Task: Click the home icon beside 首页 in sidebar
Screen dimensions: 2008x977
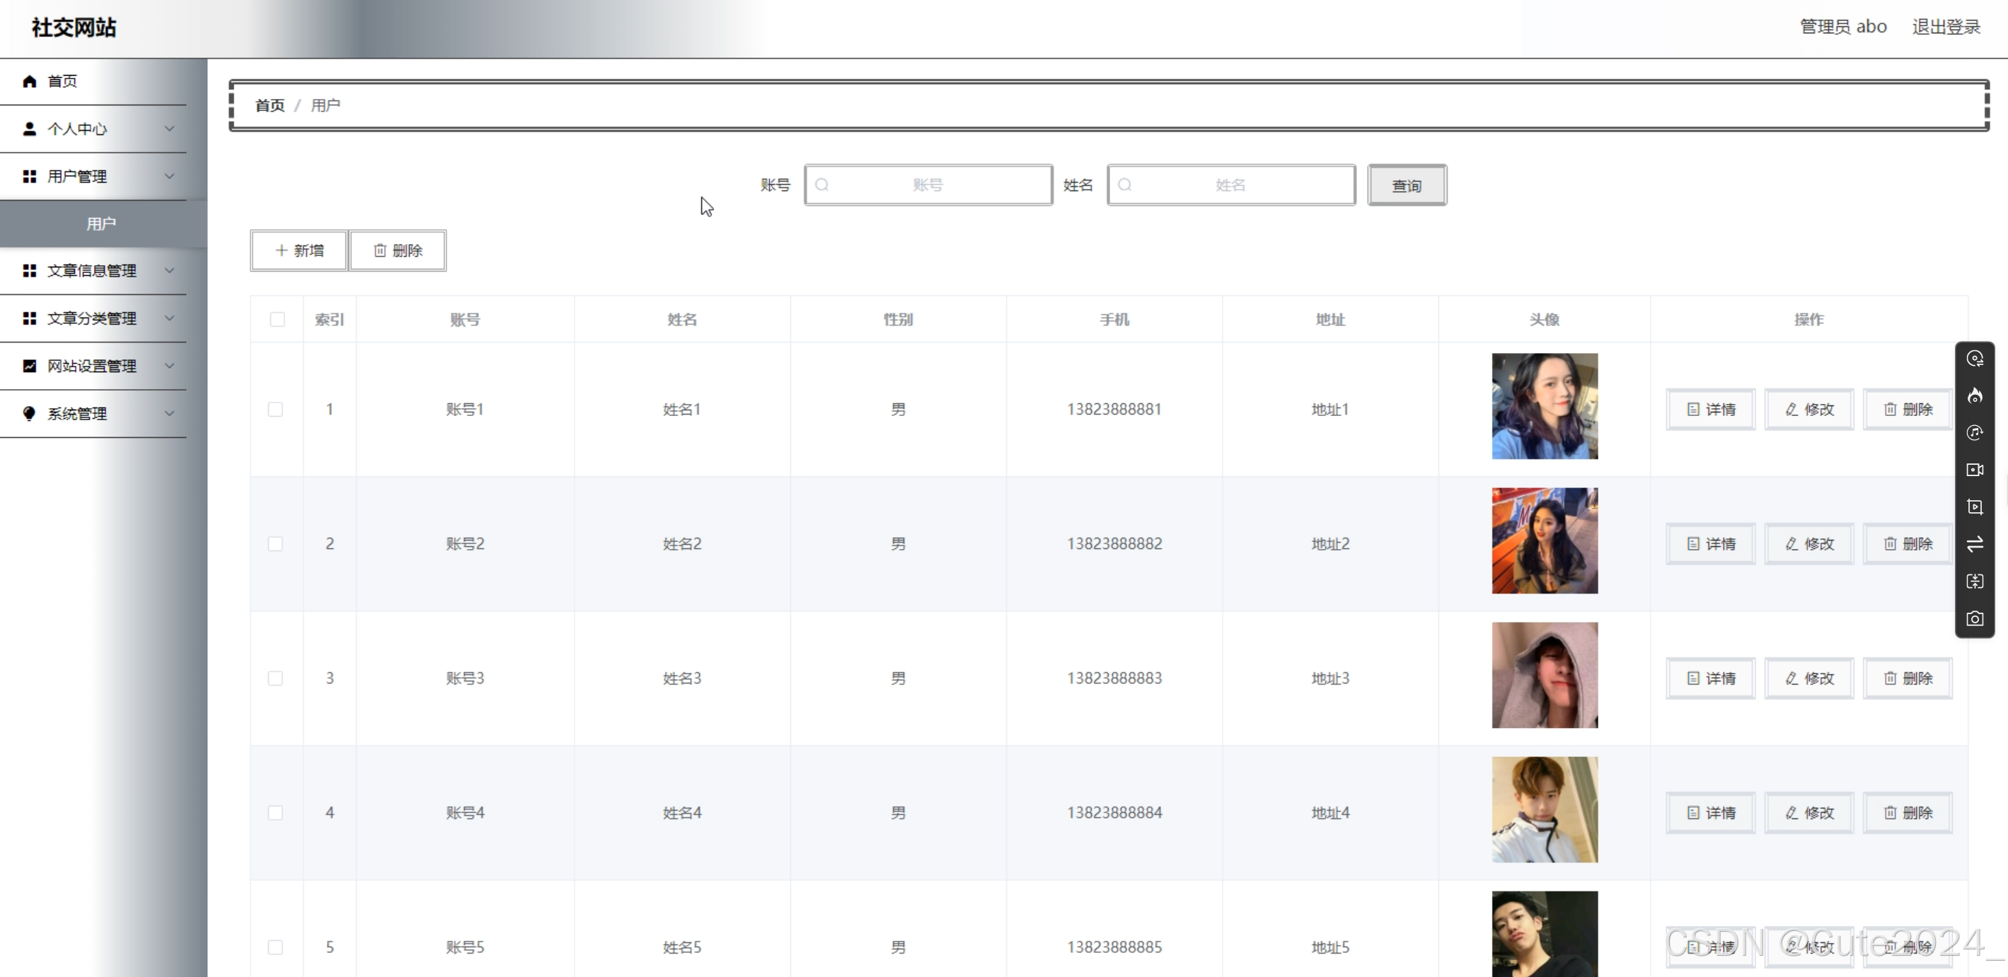Action: [30, 81]
